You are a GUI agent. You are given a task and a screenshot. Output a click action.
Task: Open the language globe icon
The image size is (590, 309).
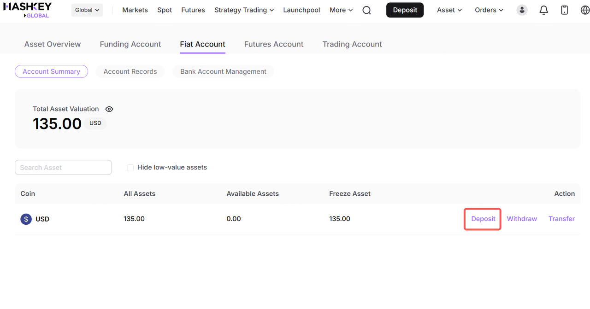(584, 10)
